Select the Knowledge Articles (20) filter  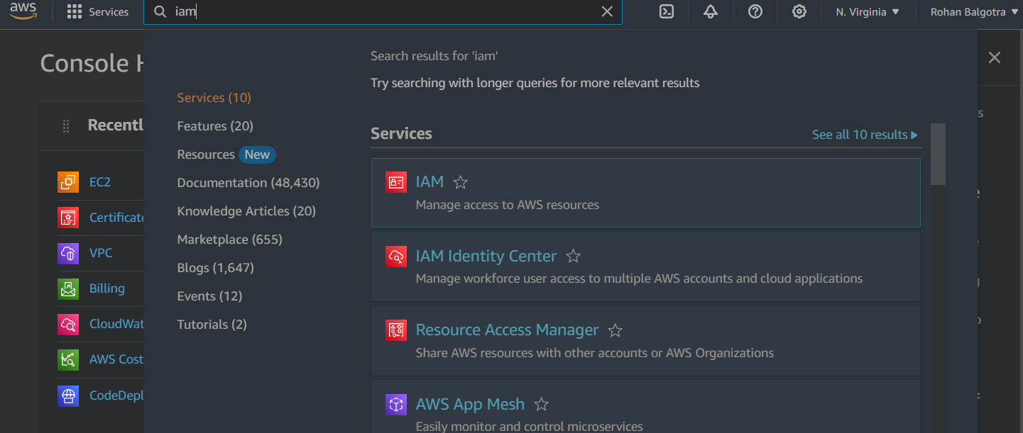tap(246, 211)
